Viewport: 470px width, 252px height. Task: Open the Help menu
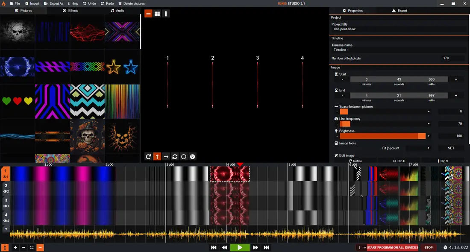73,3
